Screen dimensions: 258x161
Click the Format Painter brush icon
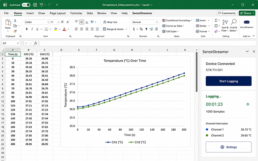point(15,31)
